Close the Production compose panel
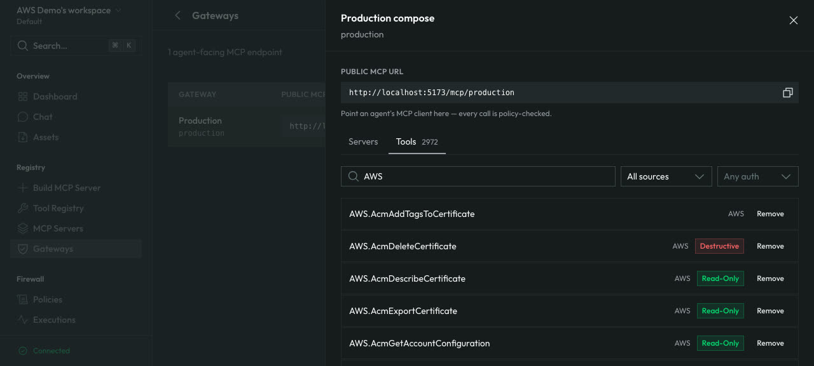 [793, 20]
